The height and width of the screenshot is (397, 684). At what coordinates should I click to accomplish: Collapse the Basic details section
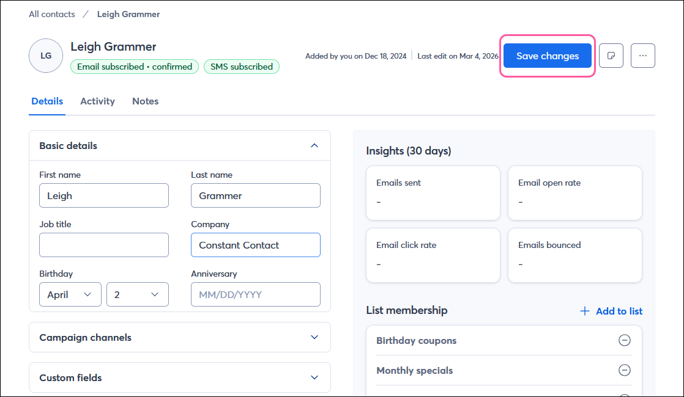click(314, 146)
